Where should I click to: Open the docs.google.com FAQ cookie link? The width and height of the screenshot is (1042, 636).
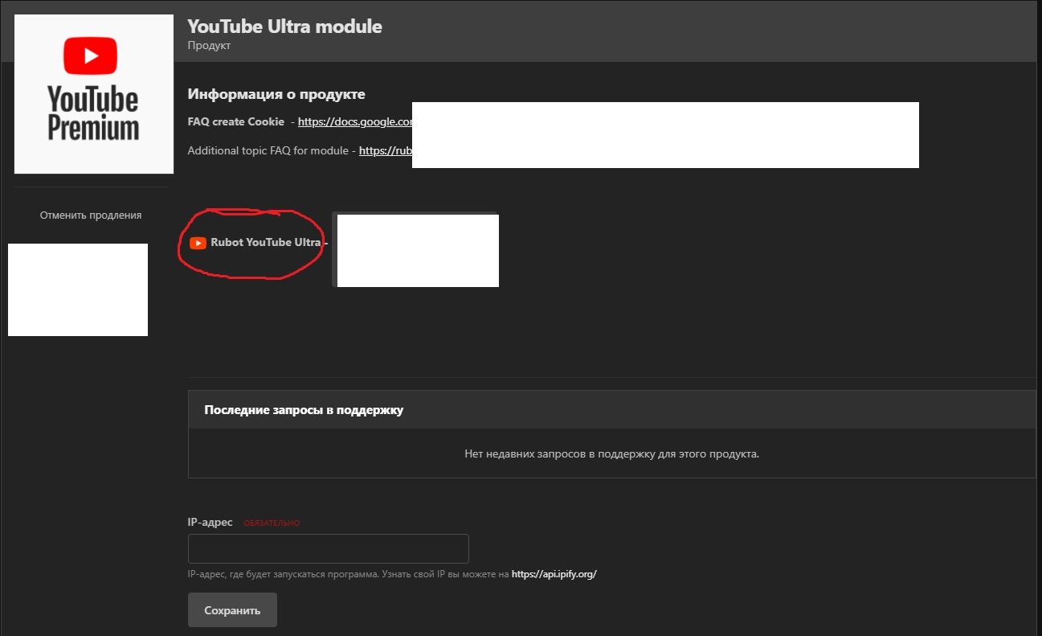click(x=354, y=122)
